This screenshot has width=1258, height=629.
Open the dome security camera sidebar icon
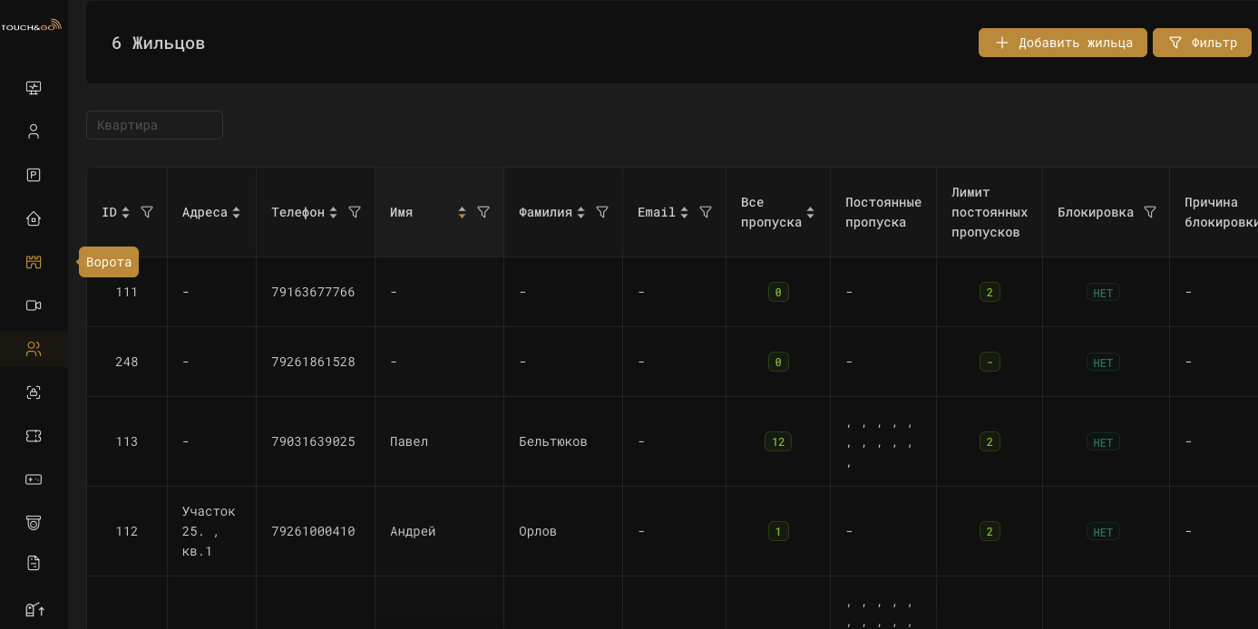(x=34, y=523)
